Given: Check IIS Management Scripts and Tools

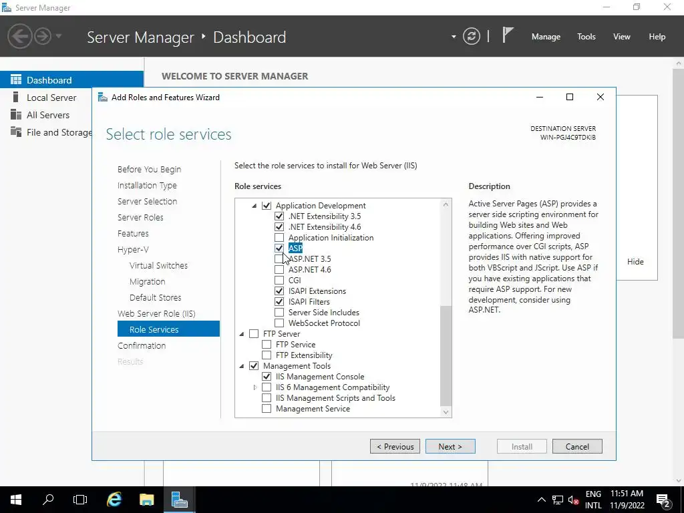Looking at the screenshot, I should pos(267,398).
